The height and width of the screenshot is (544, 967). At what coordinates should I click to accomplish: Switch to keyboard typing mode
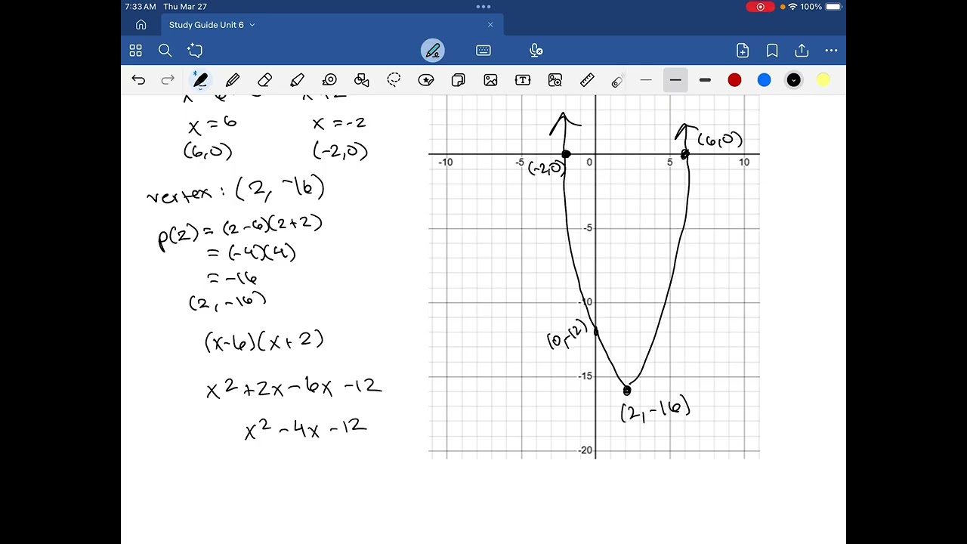(483, 51)
